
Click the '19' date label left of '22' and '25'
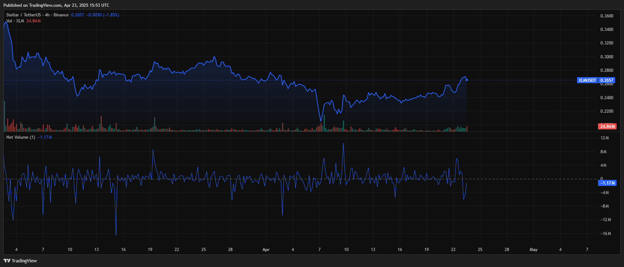coord(150,250)
